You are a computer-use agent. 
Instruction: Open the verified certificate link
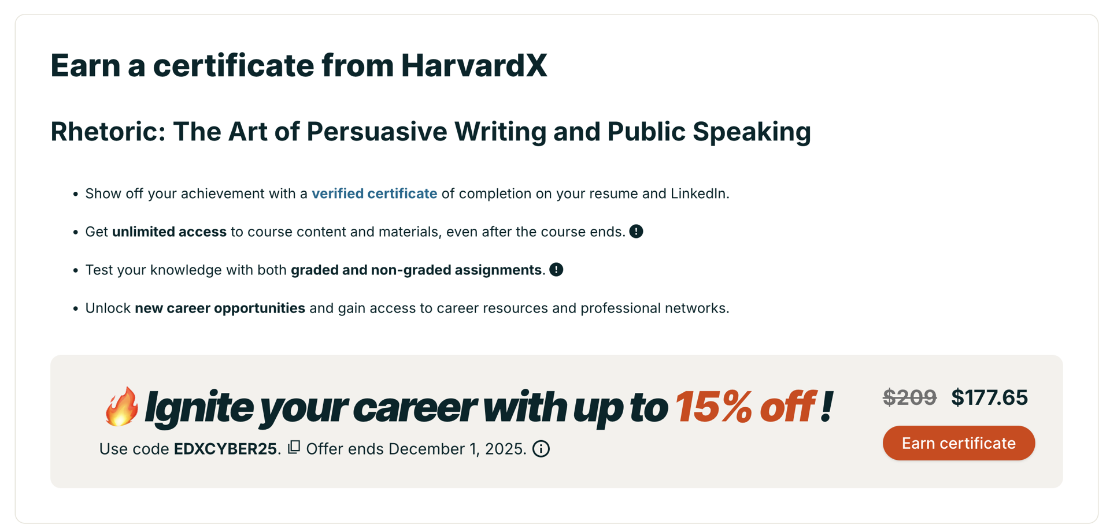374,194
